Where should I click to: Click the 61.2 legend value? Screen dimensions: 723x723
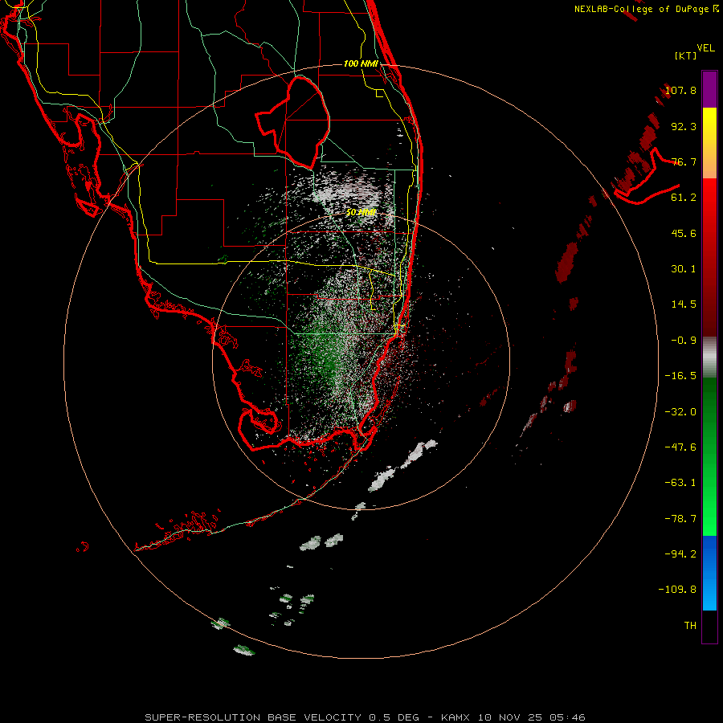(684, 198)
